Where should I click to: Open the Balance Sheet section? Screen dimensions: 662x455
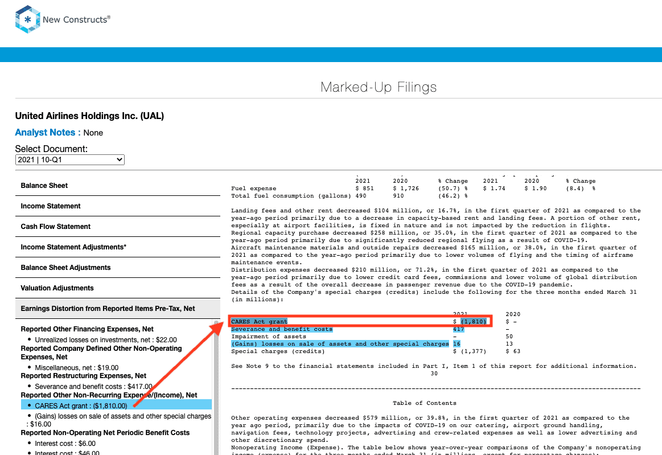coord(118,186)
